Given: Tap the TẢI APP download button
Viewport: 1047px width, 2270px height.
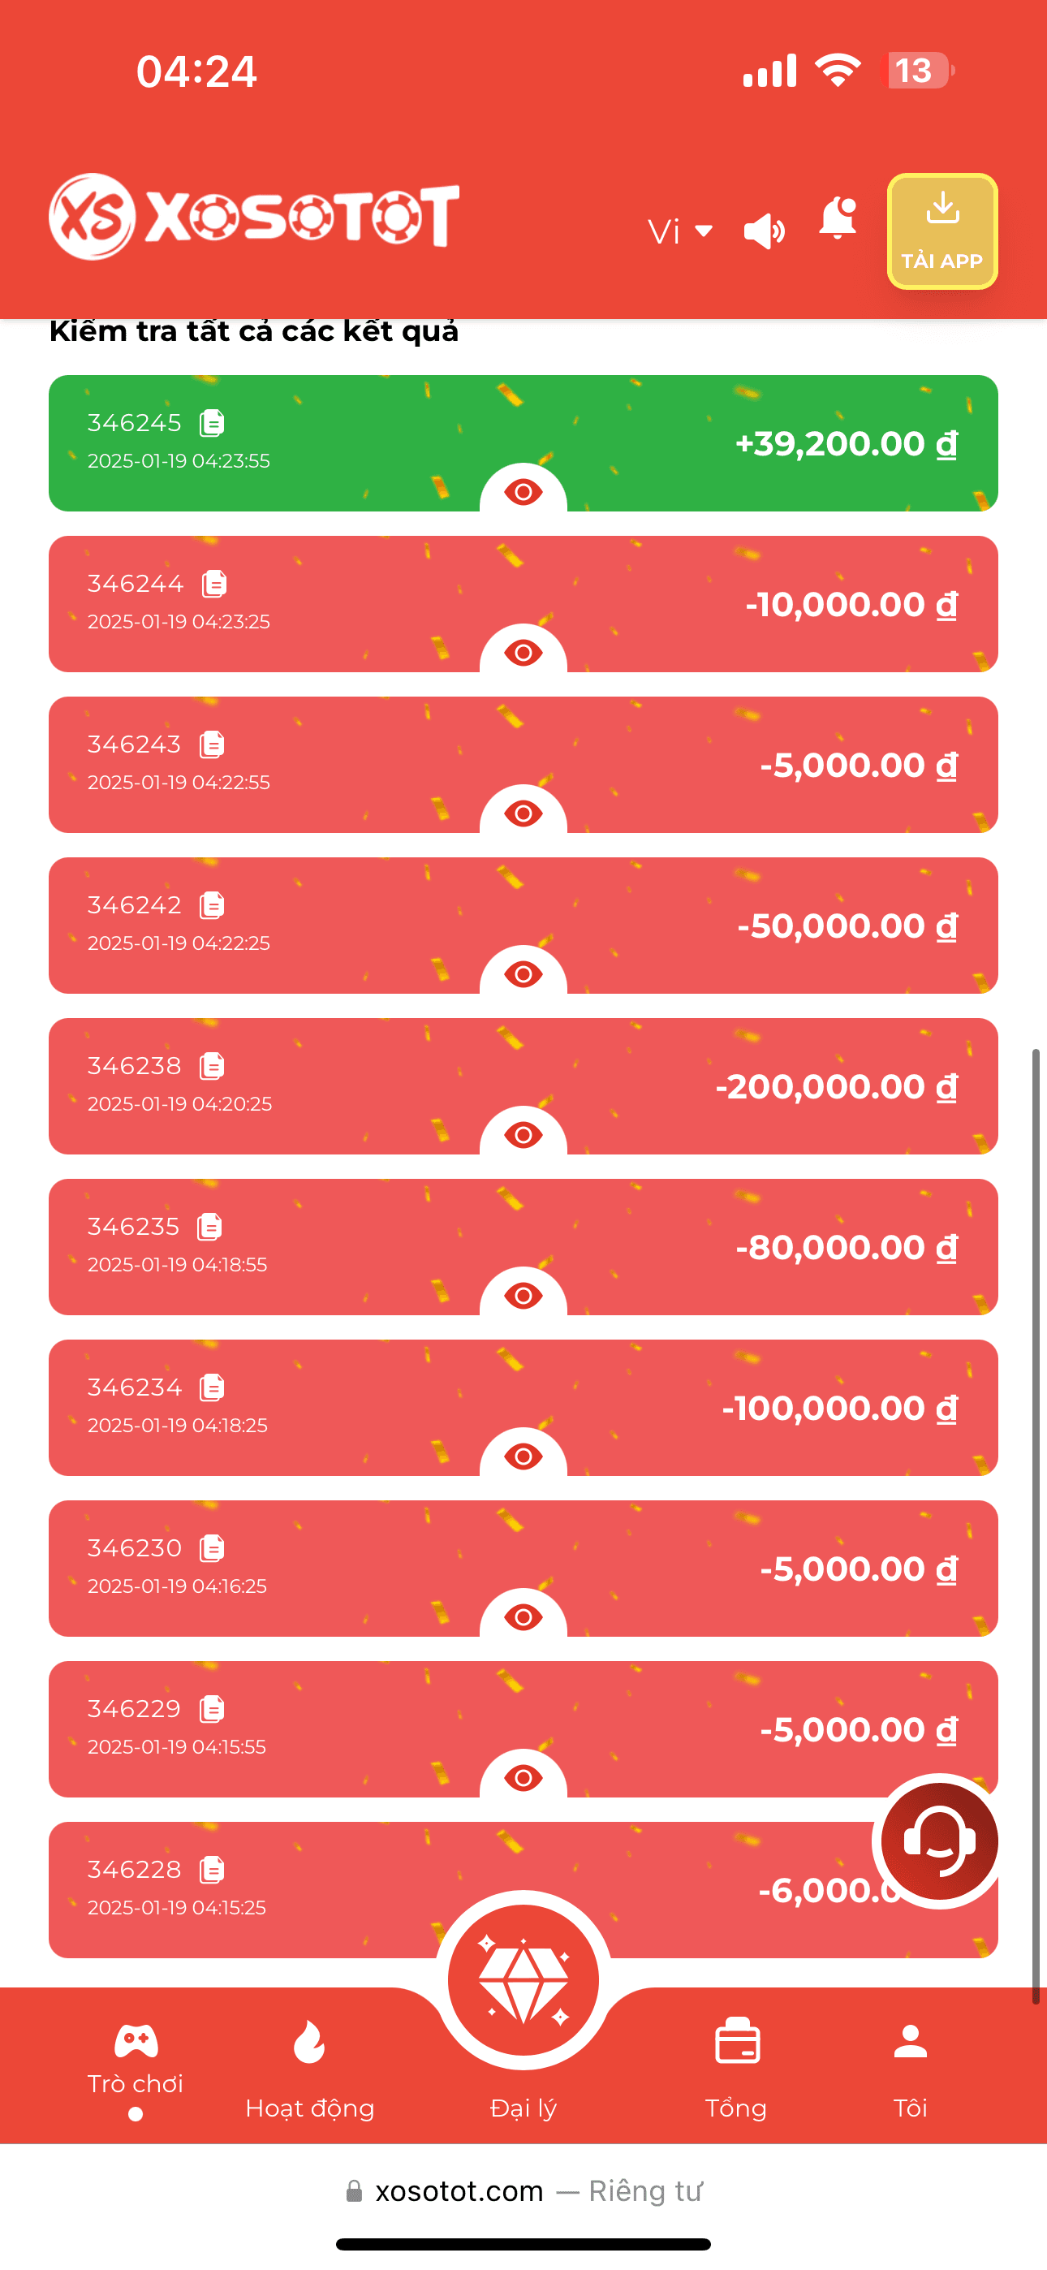Looking at the screenshot, I should [941, 231].
